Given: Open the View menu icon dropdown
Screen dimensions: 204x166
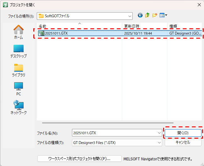Looking at the screenshot, I should pyautogui.click(x=163, y=15).
